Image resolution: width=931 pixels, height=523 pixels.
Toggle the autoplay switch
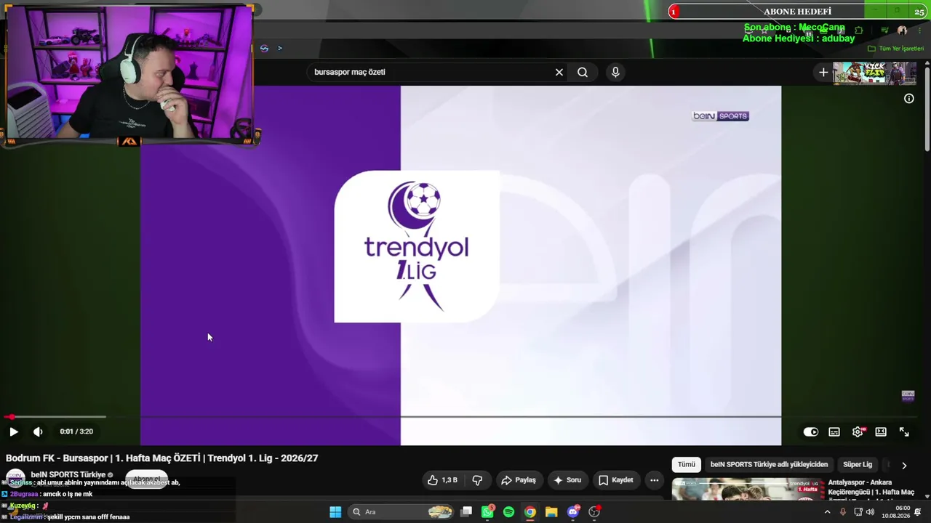coord(811,431)
